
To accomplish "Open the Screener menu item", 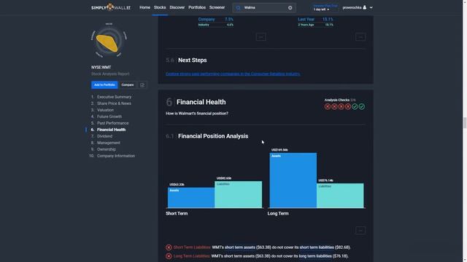I will 217,7.
